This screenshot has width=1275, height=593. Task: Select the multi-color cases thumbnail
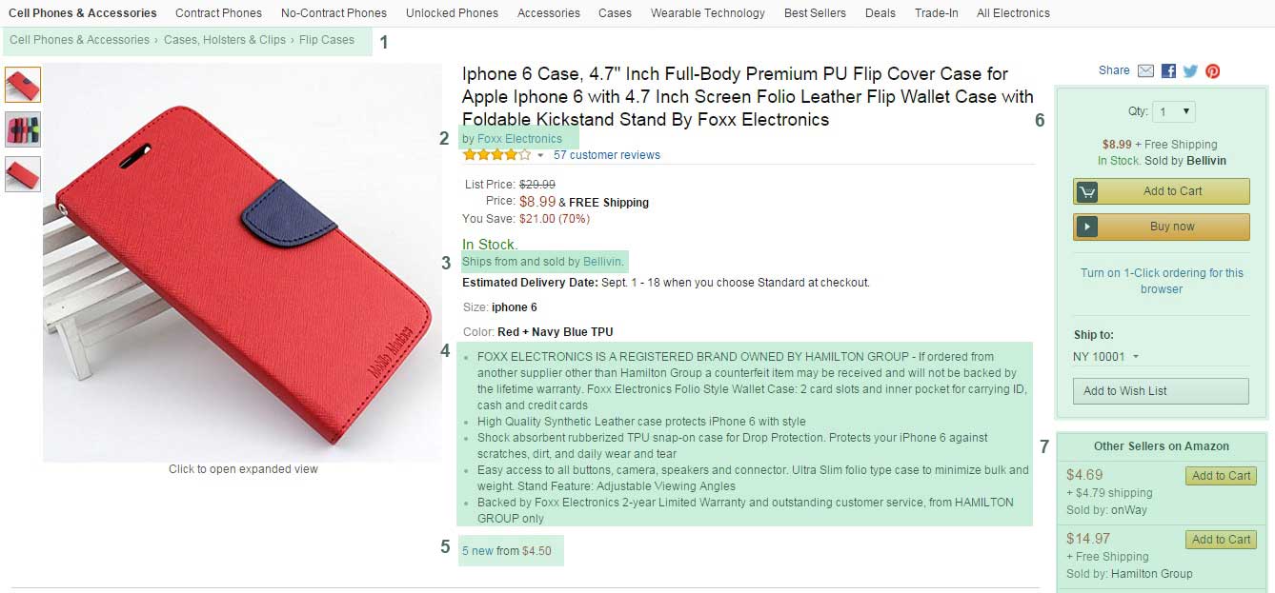click(x=23, y=129)
